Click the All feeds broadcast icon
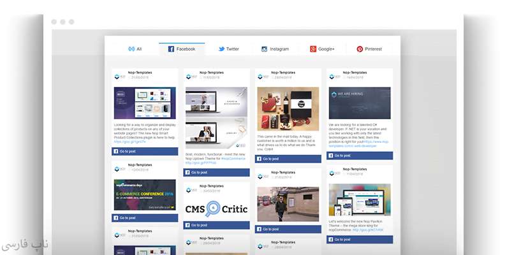This screenshot has width=507, height=255. click(131, 49)
